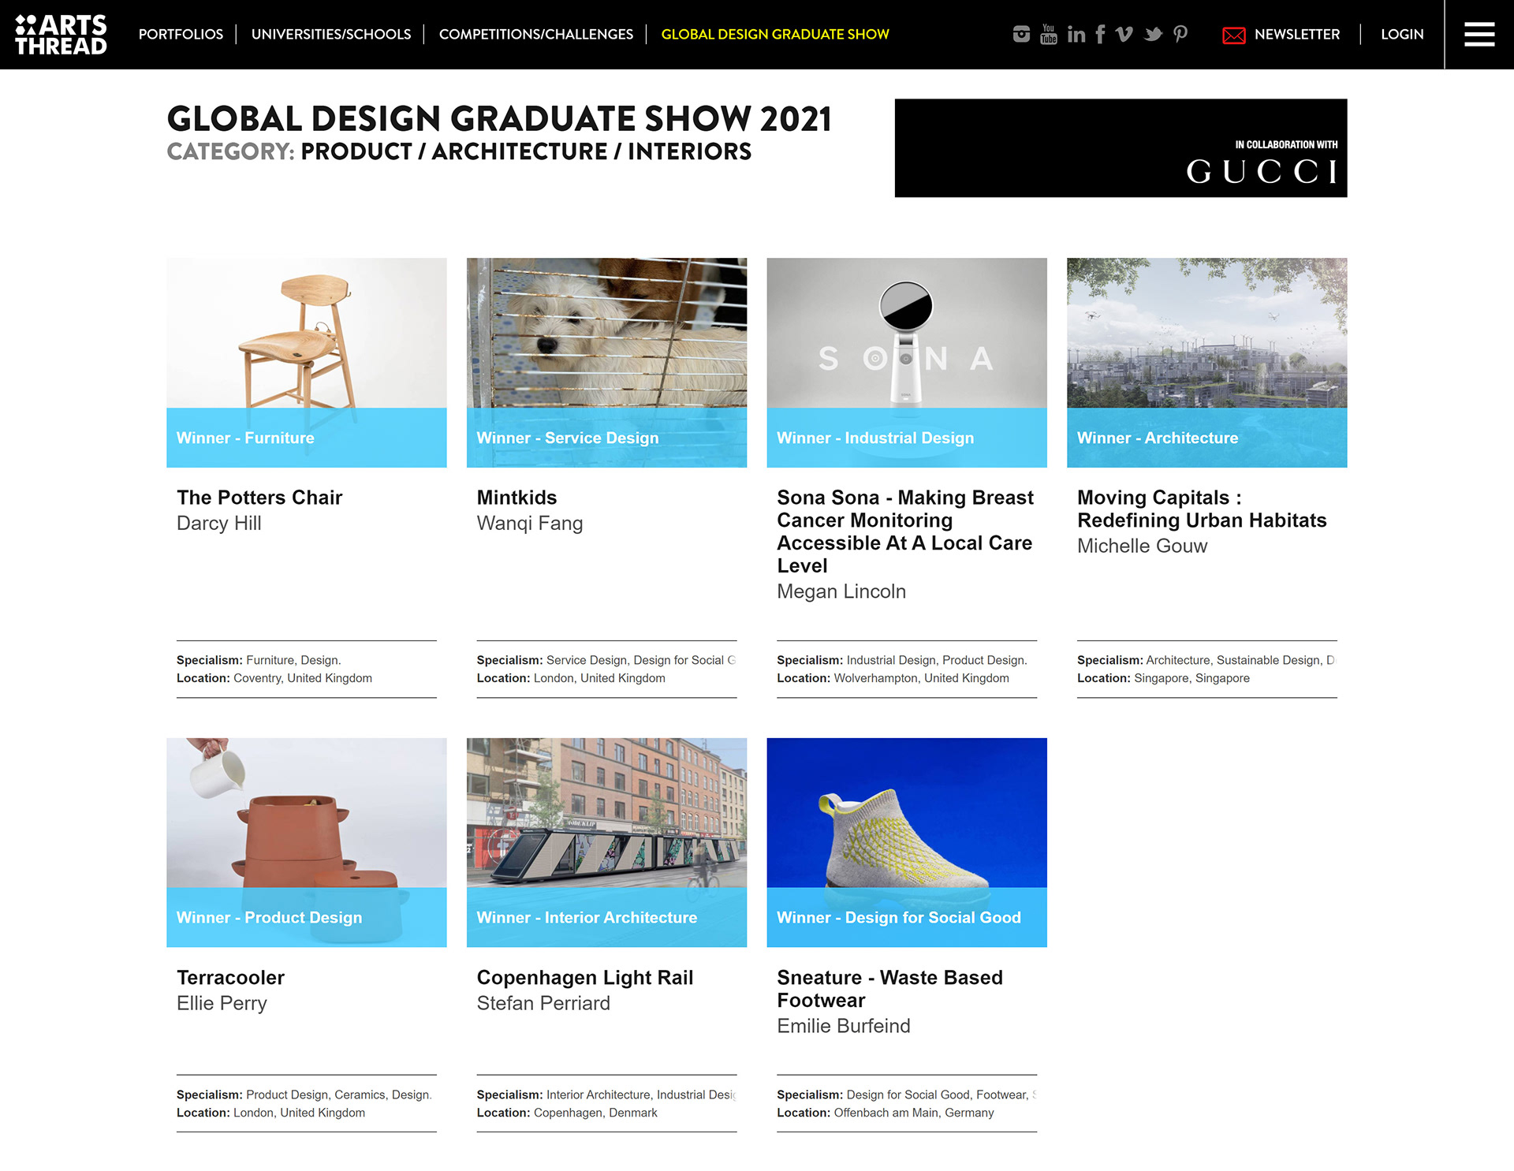Click the Mintkids project title

tap(516, 498)
